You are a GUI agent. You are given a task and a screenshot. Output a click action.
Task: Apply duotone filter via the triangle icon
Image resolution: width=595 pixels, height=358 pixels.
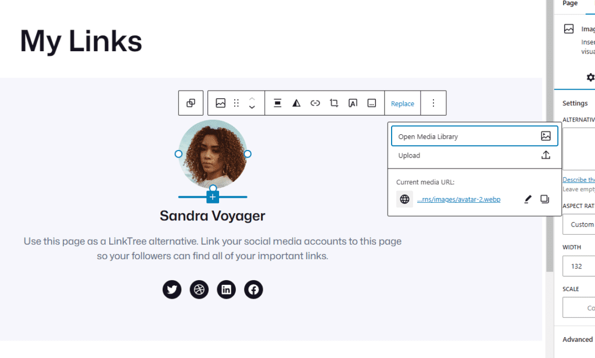[296, 103]
